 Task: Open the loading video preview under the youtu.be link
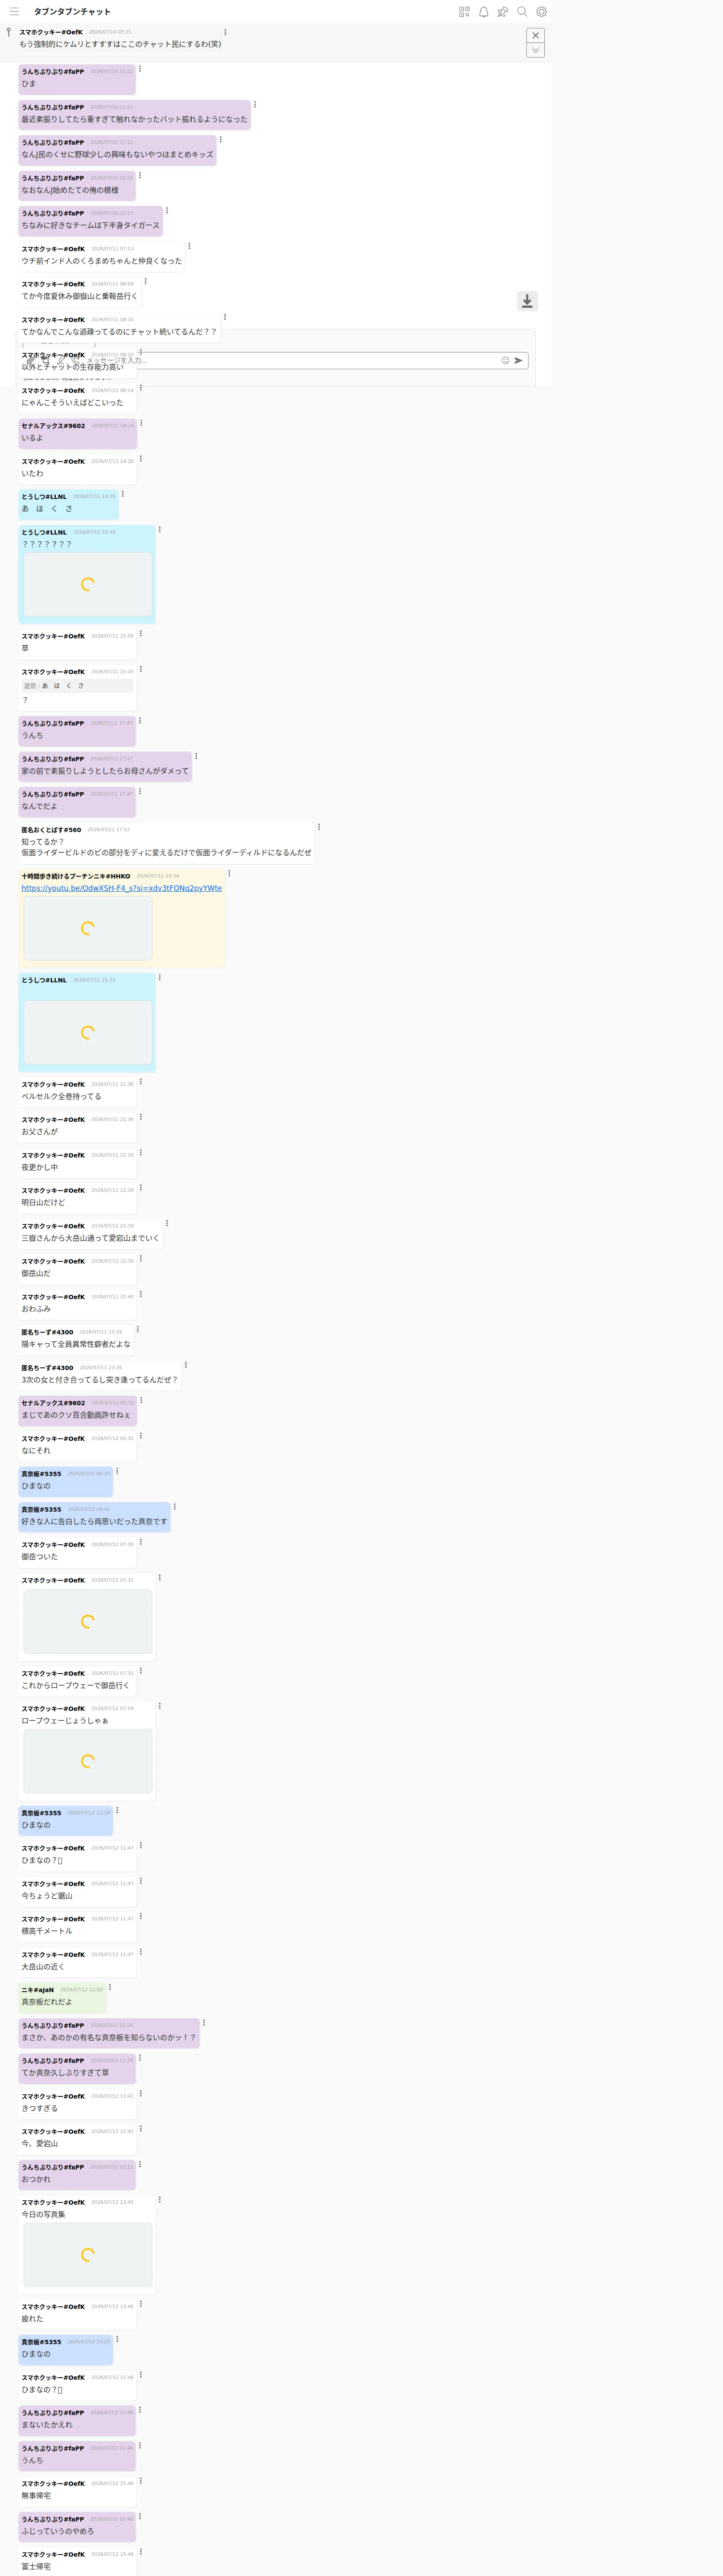88,928
